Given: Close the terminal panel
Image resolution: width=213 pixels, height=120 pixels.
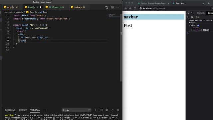Looking at the screenshot, I should tap(118, 110).
